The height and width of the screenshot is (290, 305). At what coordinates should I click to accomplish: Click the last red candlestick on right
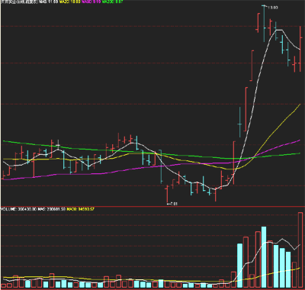click(x=300, y=50)
